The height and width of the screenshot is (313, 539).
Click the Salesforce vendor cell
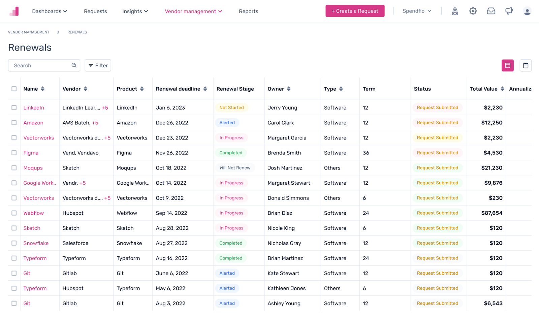(75, 243)
